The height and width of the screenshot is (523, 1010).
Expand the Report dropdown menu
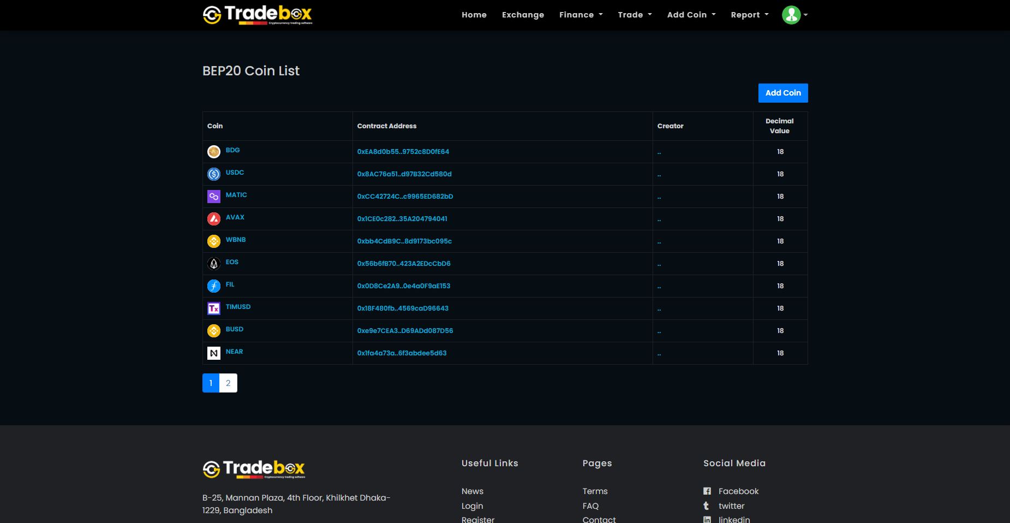[x=750, y=15]
